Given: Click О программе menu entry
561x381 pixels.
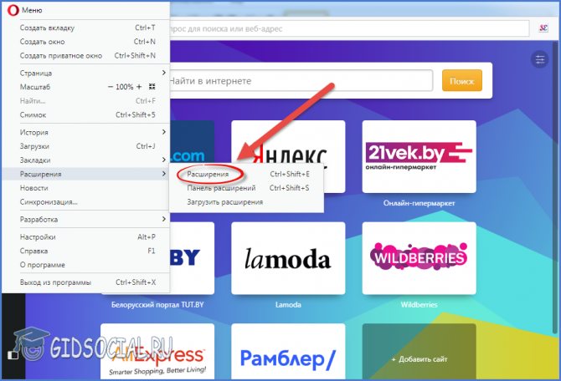Looking at the screenshot, I should pos(86,265).
